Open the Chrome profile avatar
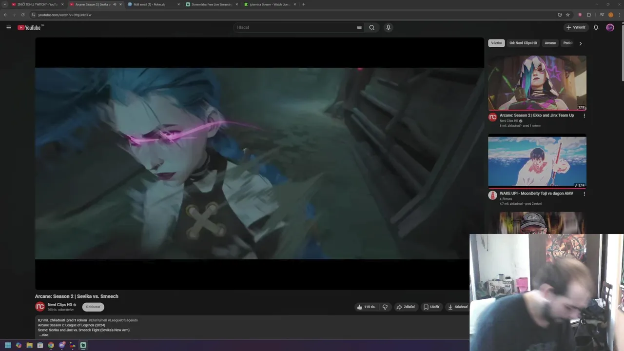 tap(611, 15)
